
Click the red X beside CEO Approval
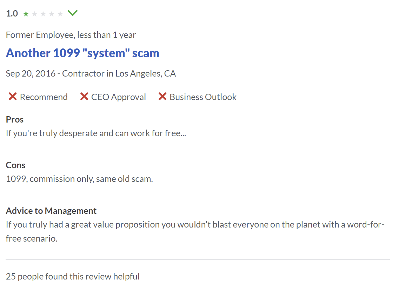pos(84,97)
